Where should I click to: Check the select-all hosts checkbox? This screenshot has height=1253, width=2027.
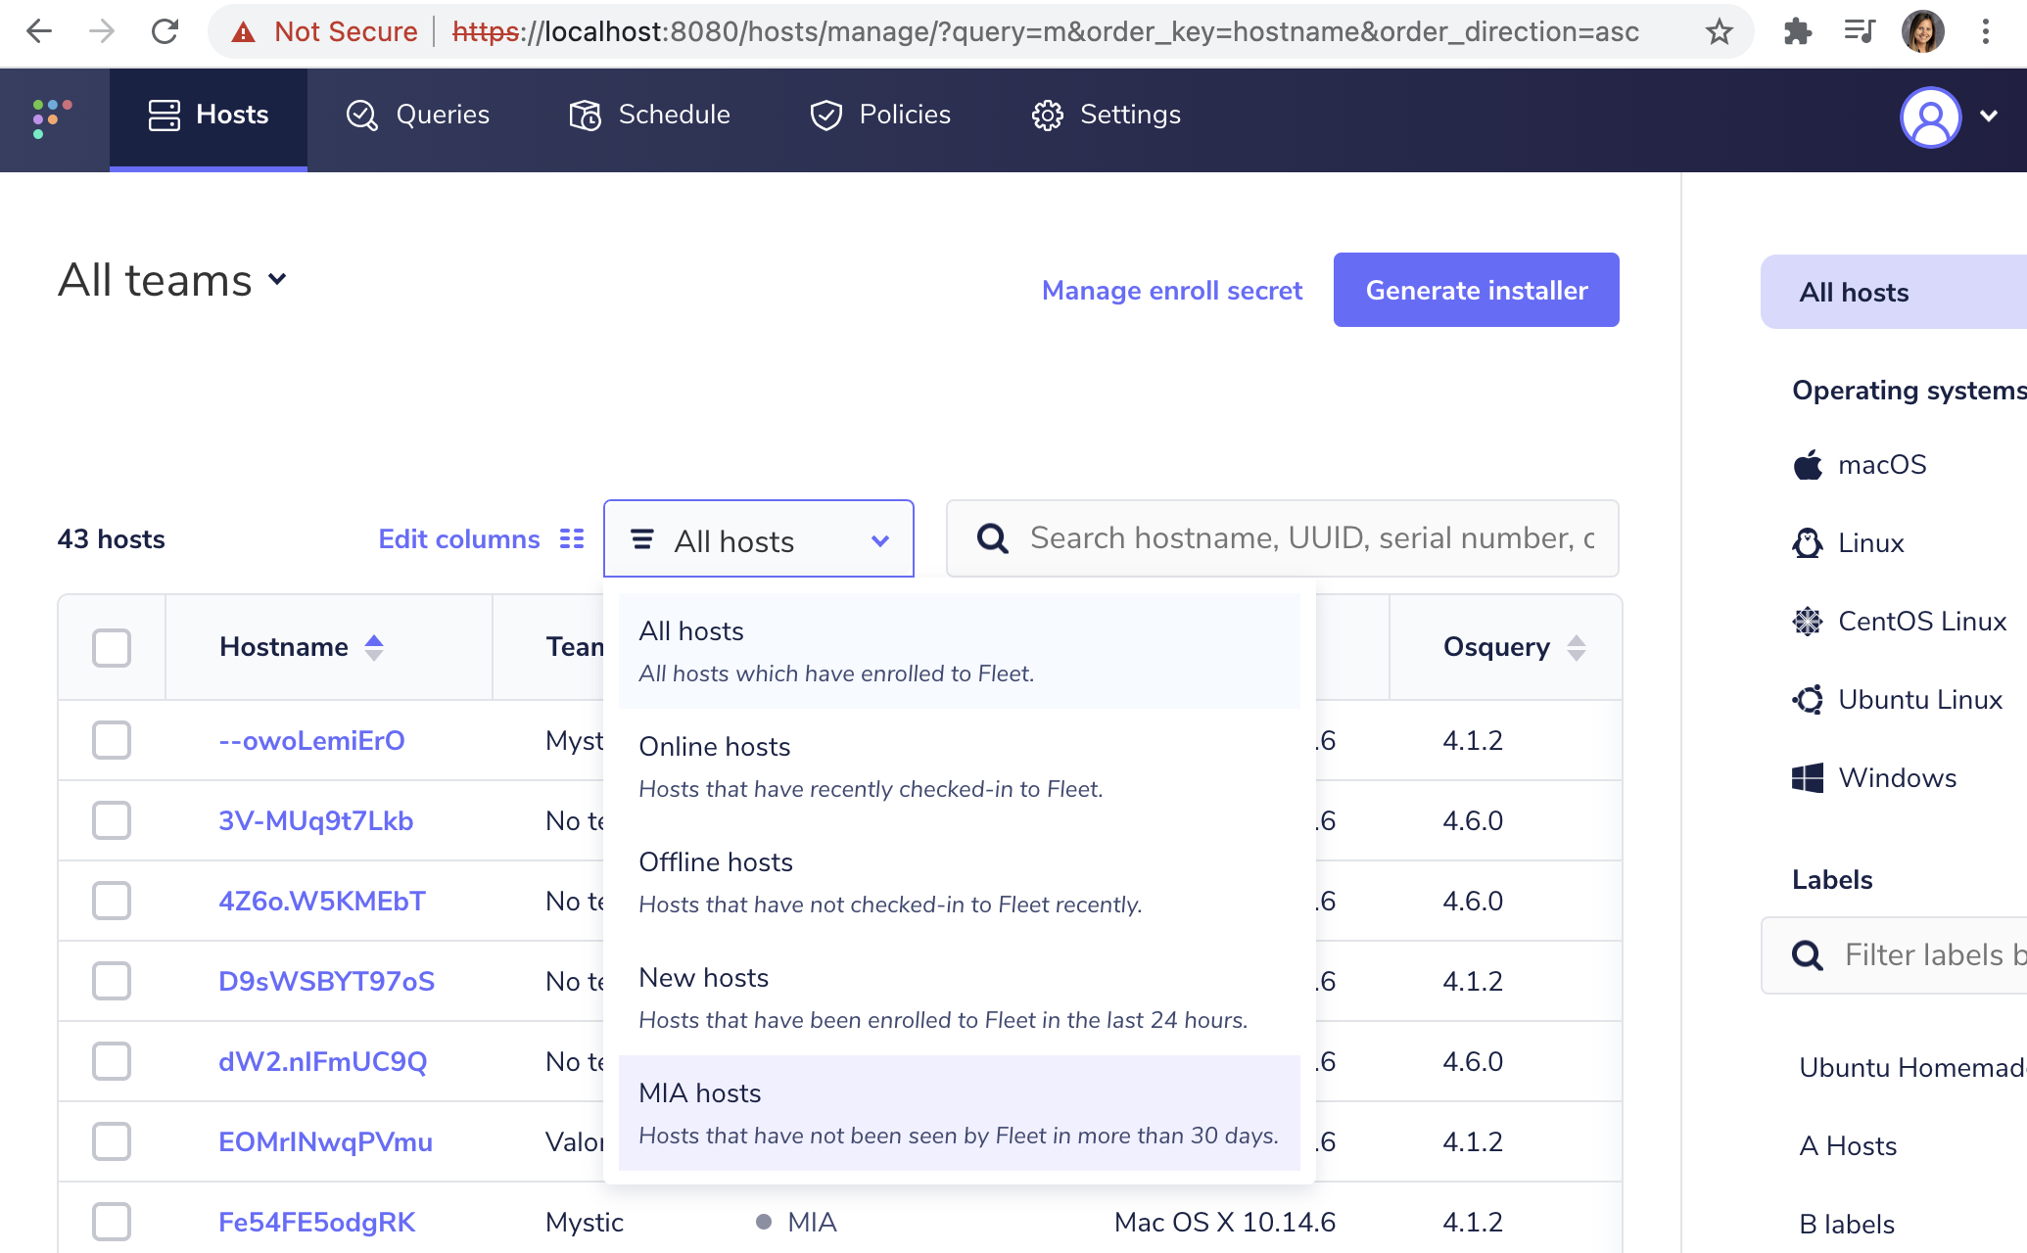pyautogui.click(x=111, y=646)
